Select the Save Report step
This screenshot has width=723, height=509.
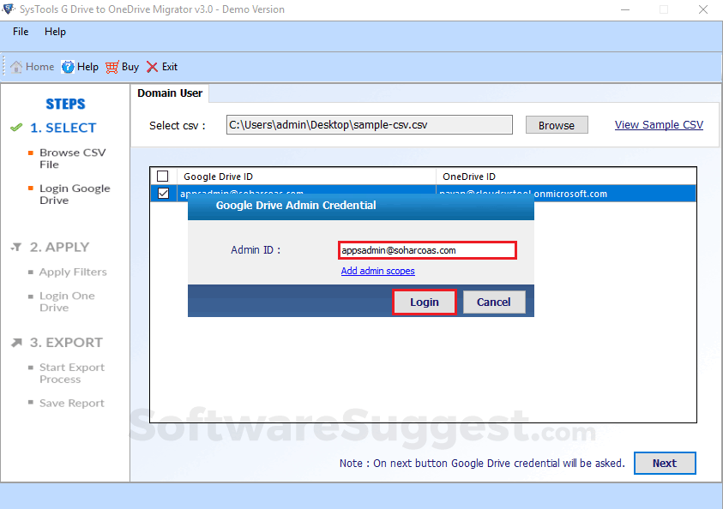71,403
